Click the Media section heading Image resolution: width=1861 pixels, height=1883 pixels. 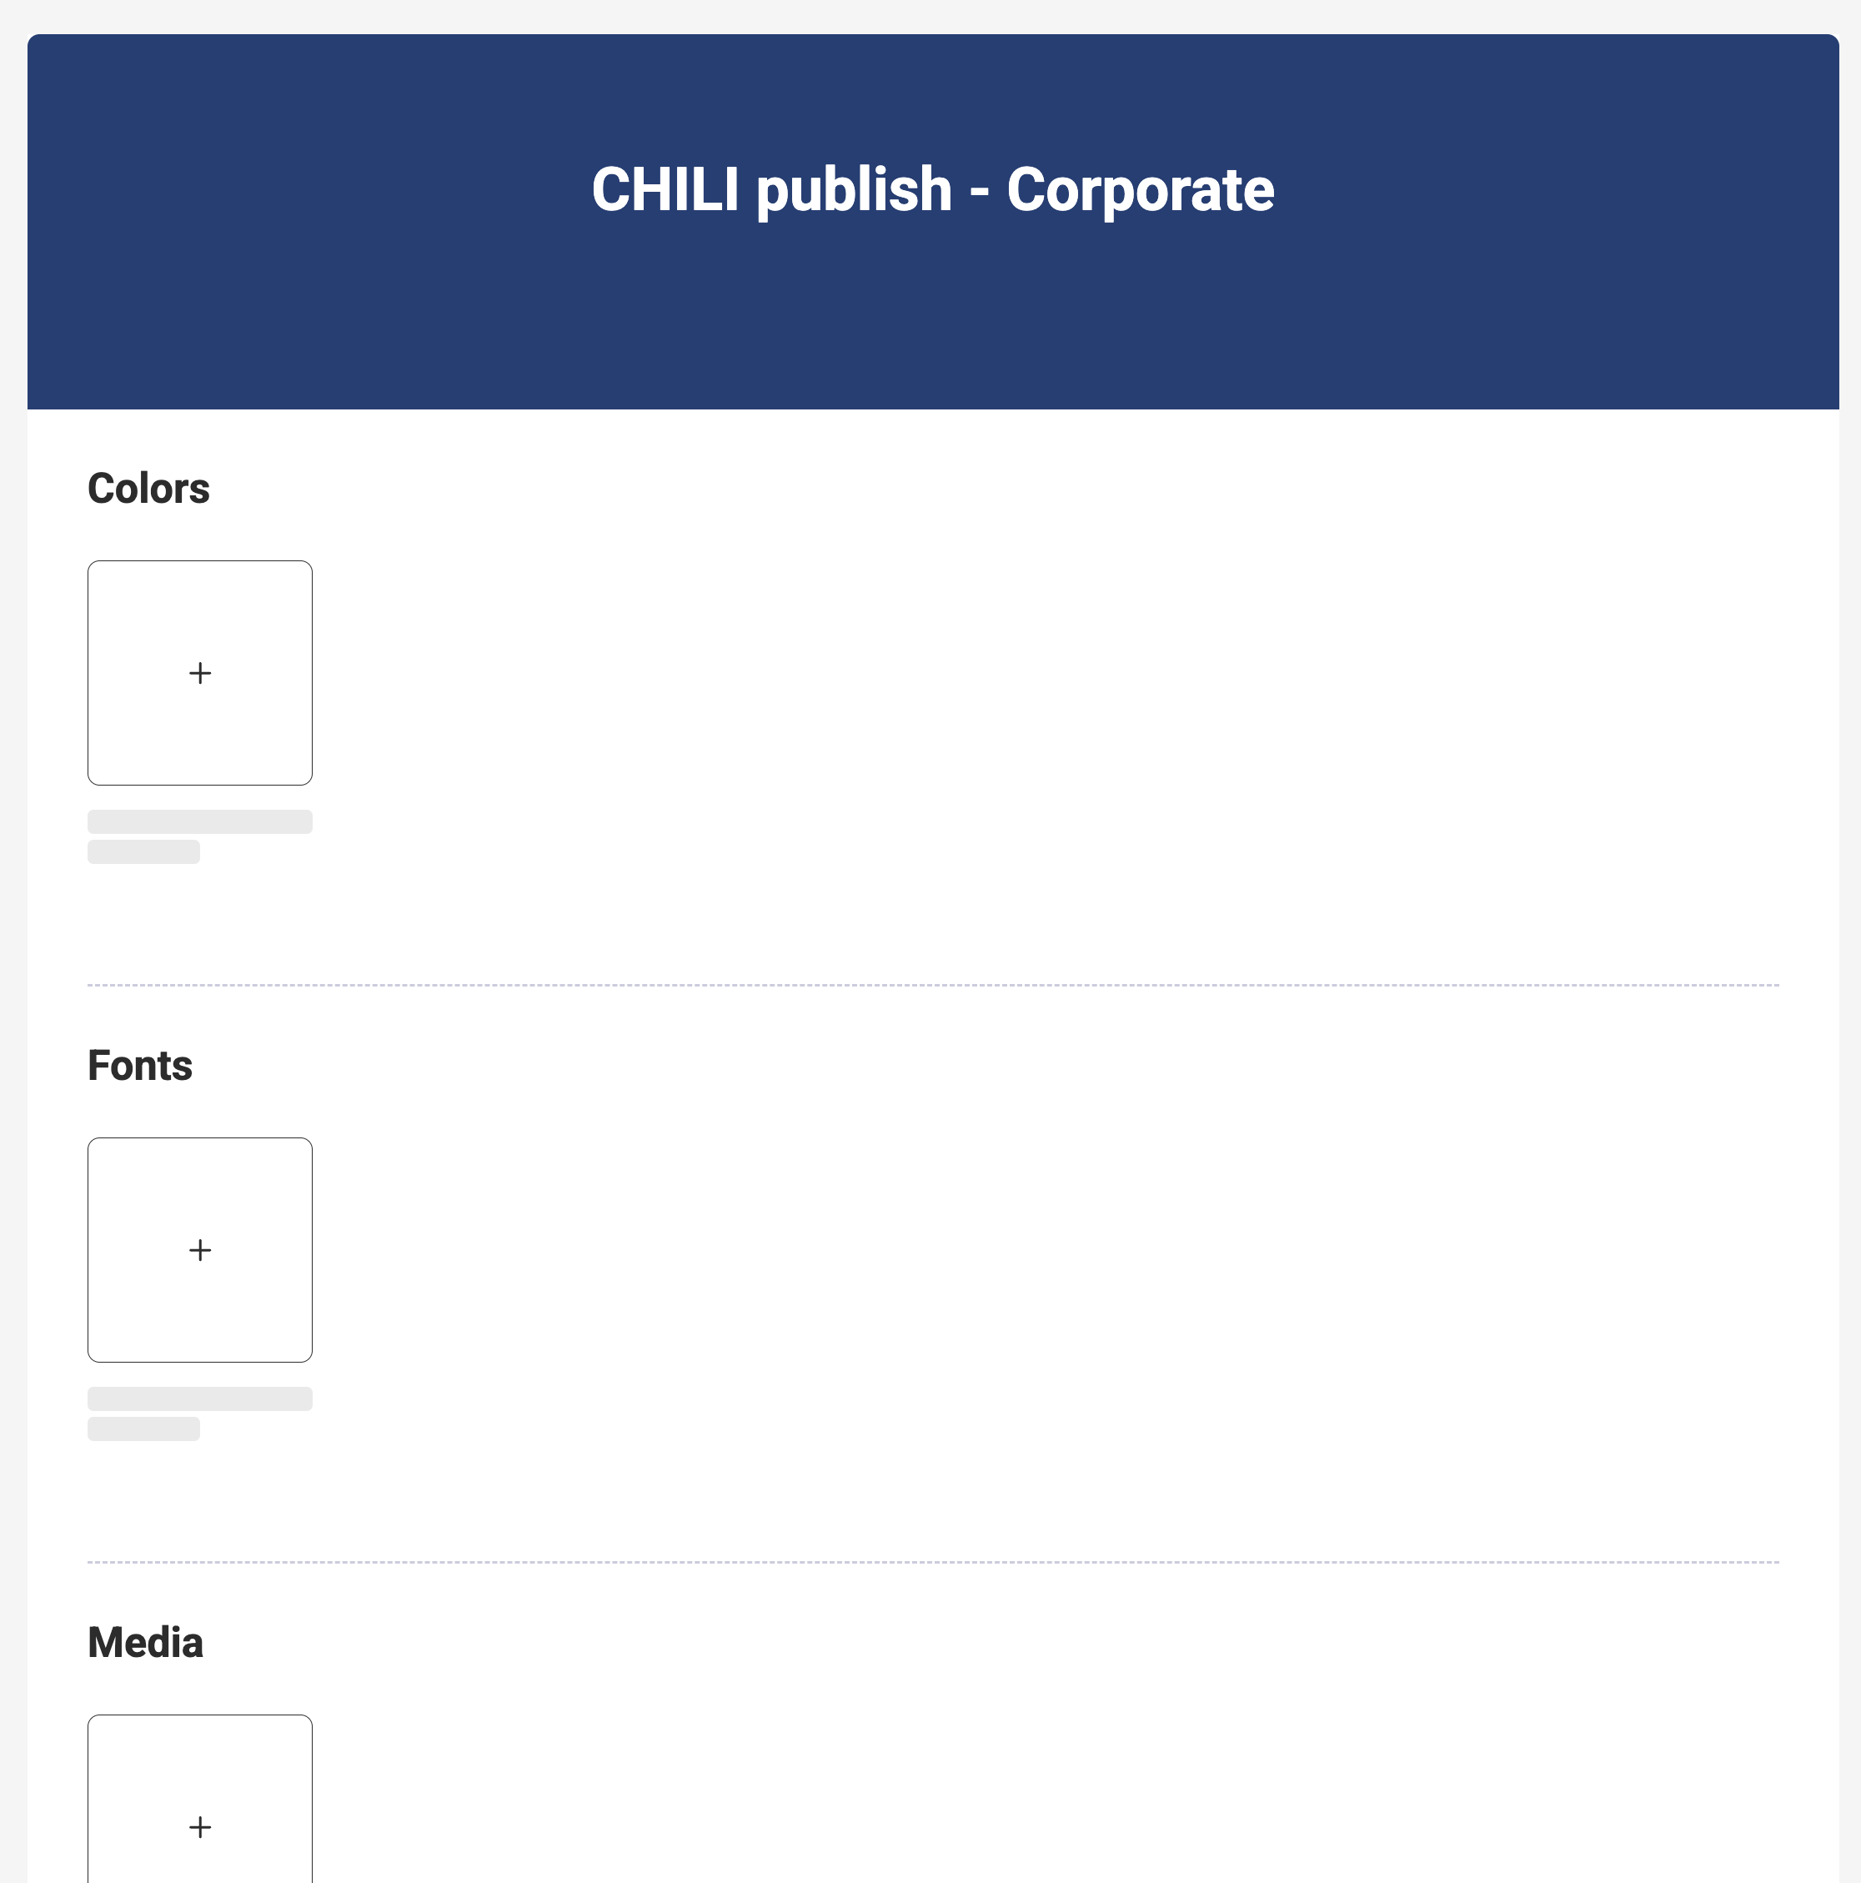coord(145,1642)
